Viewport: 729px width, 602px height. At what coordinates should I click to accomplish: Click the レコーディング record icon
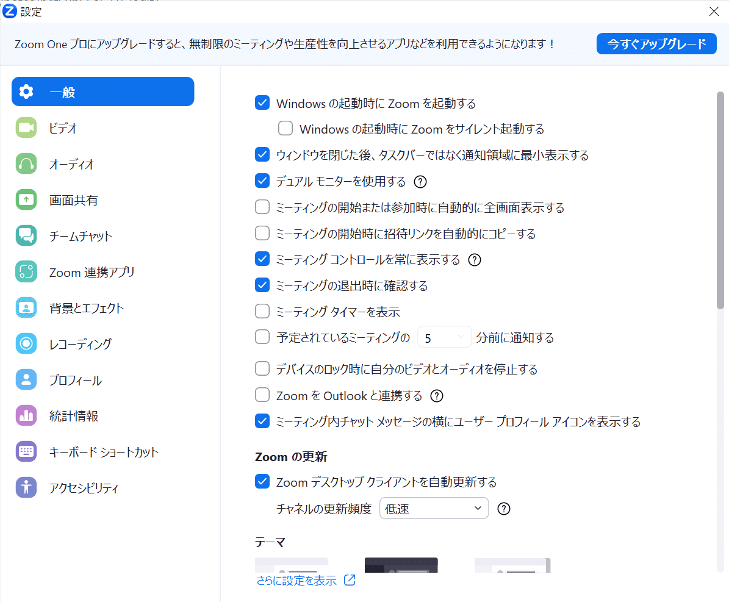(26, 344)
